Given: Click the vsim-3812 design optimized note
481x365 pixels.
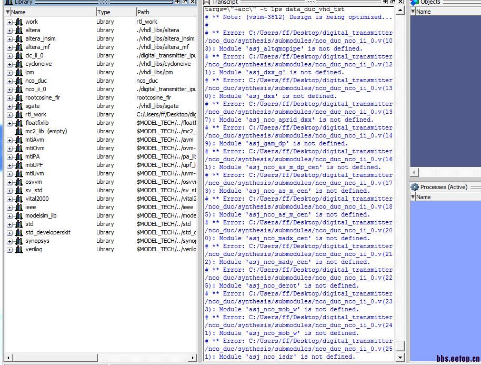Looking at the screenshot, I should 299,17.
